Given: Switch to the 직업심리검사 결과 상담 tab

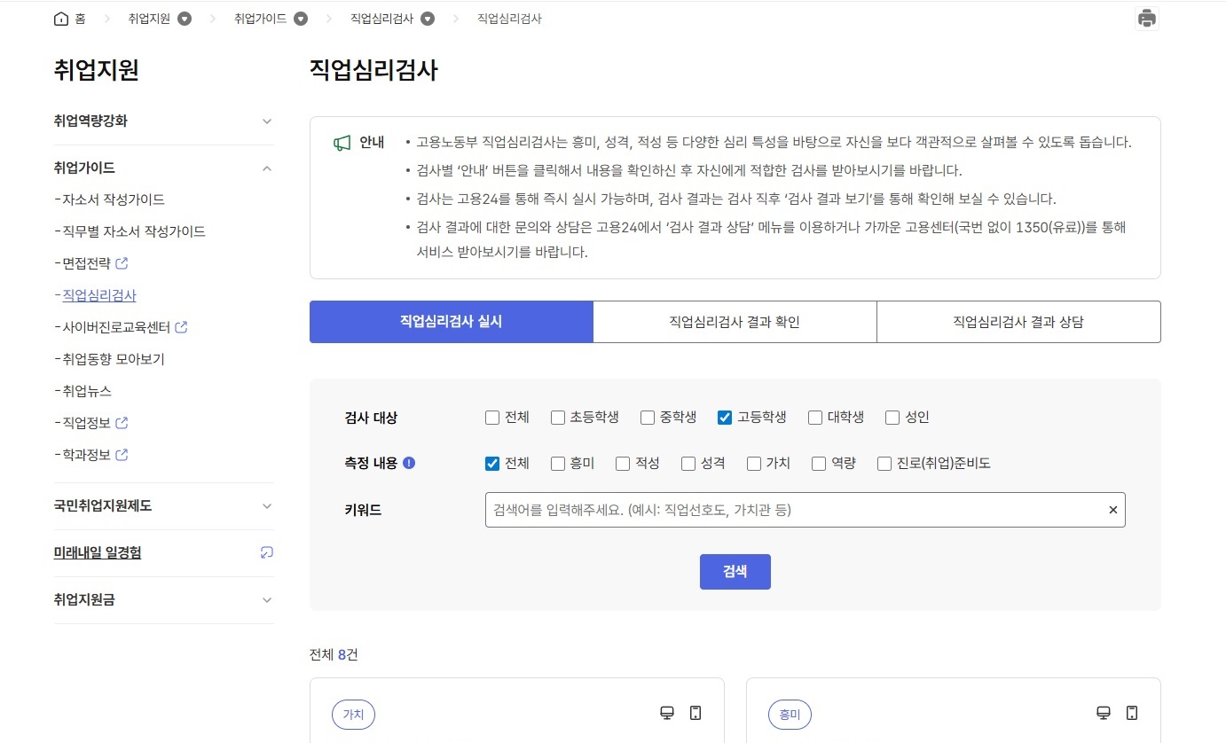Looking at the screenshot, I should (x=1018, y=321).
